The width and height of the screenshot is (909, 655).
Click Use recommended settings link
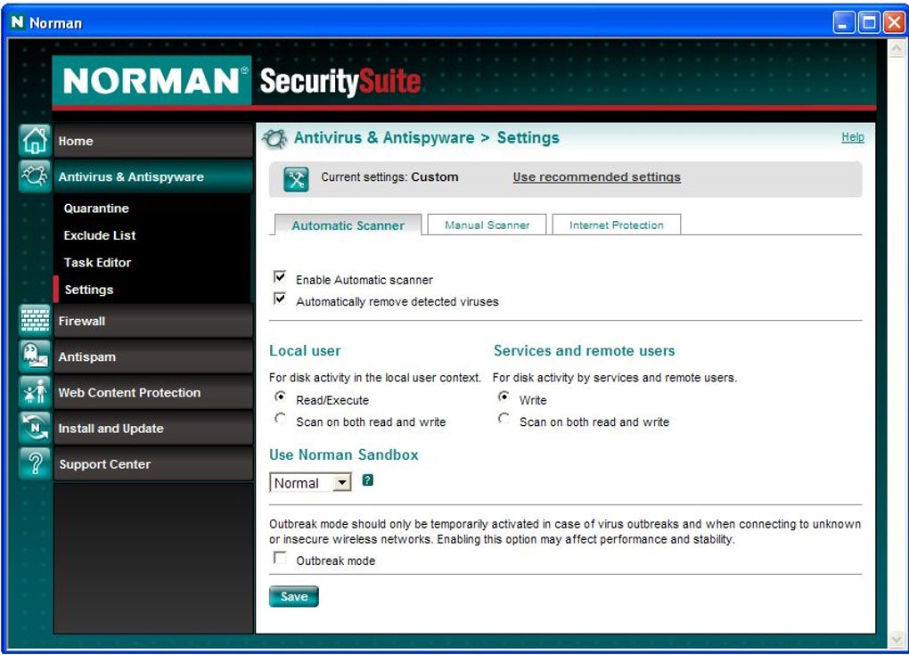(x=596, y=176)
